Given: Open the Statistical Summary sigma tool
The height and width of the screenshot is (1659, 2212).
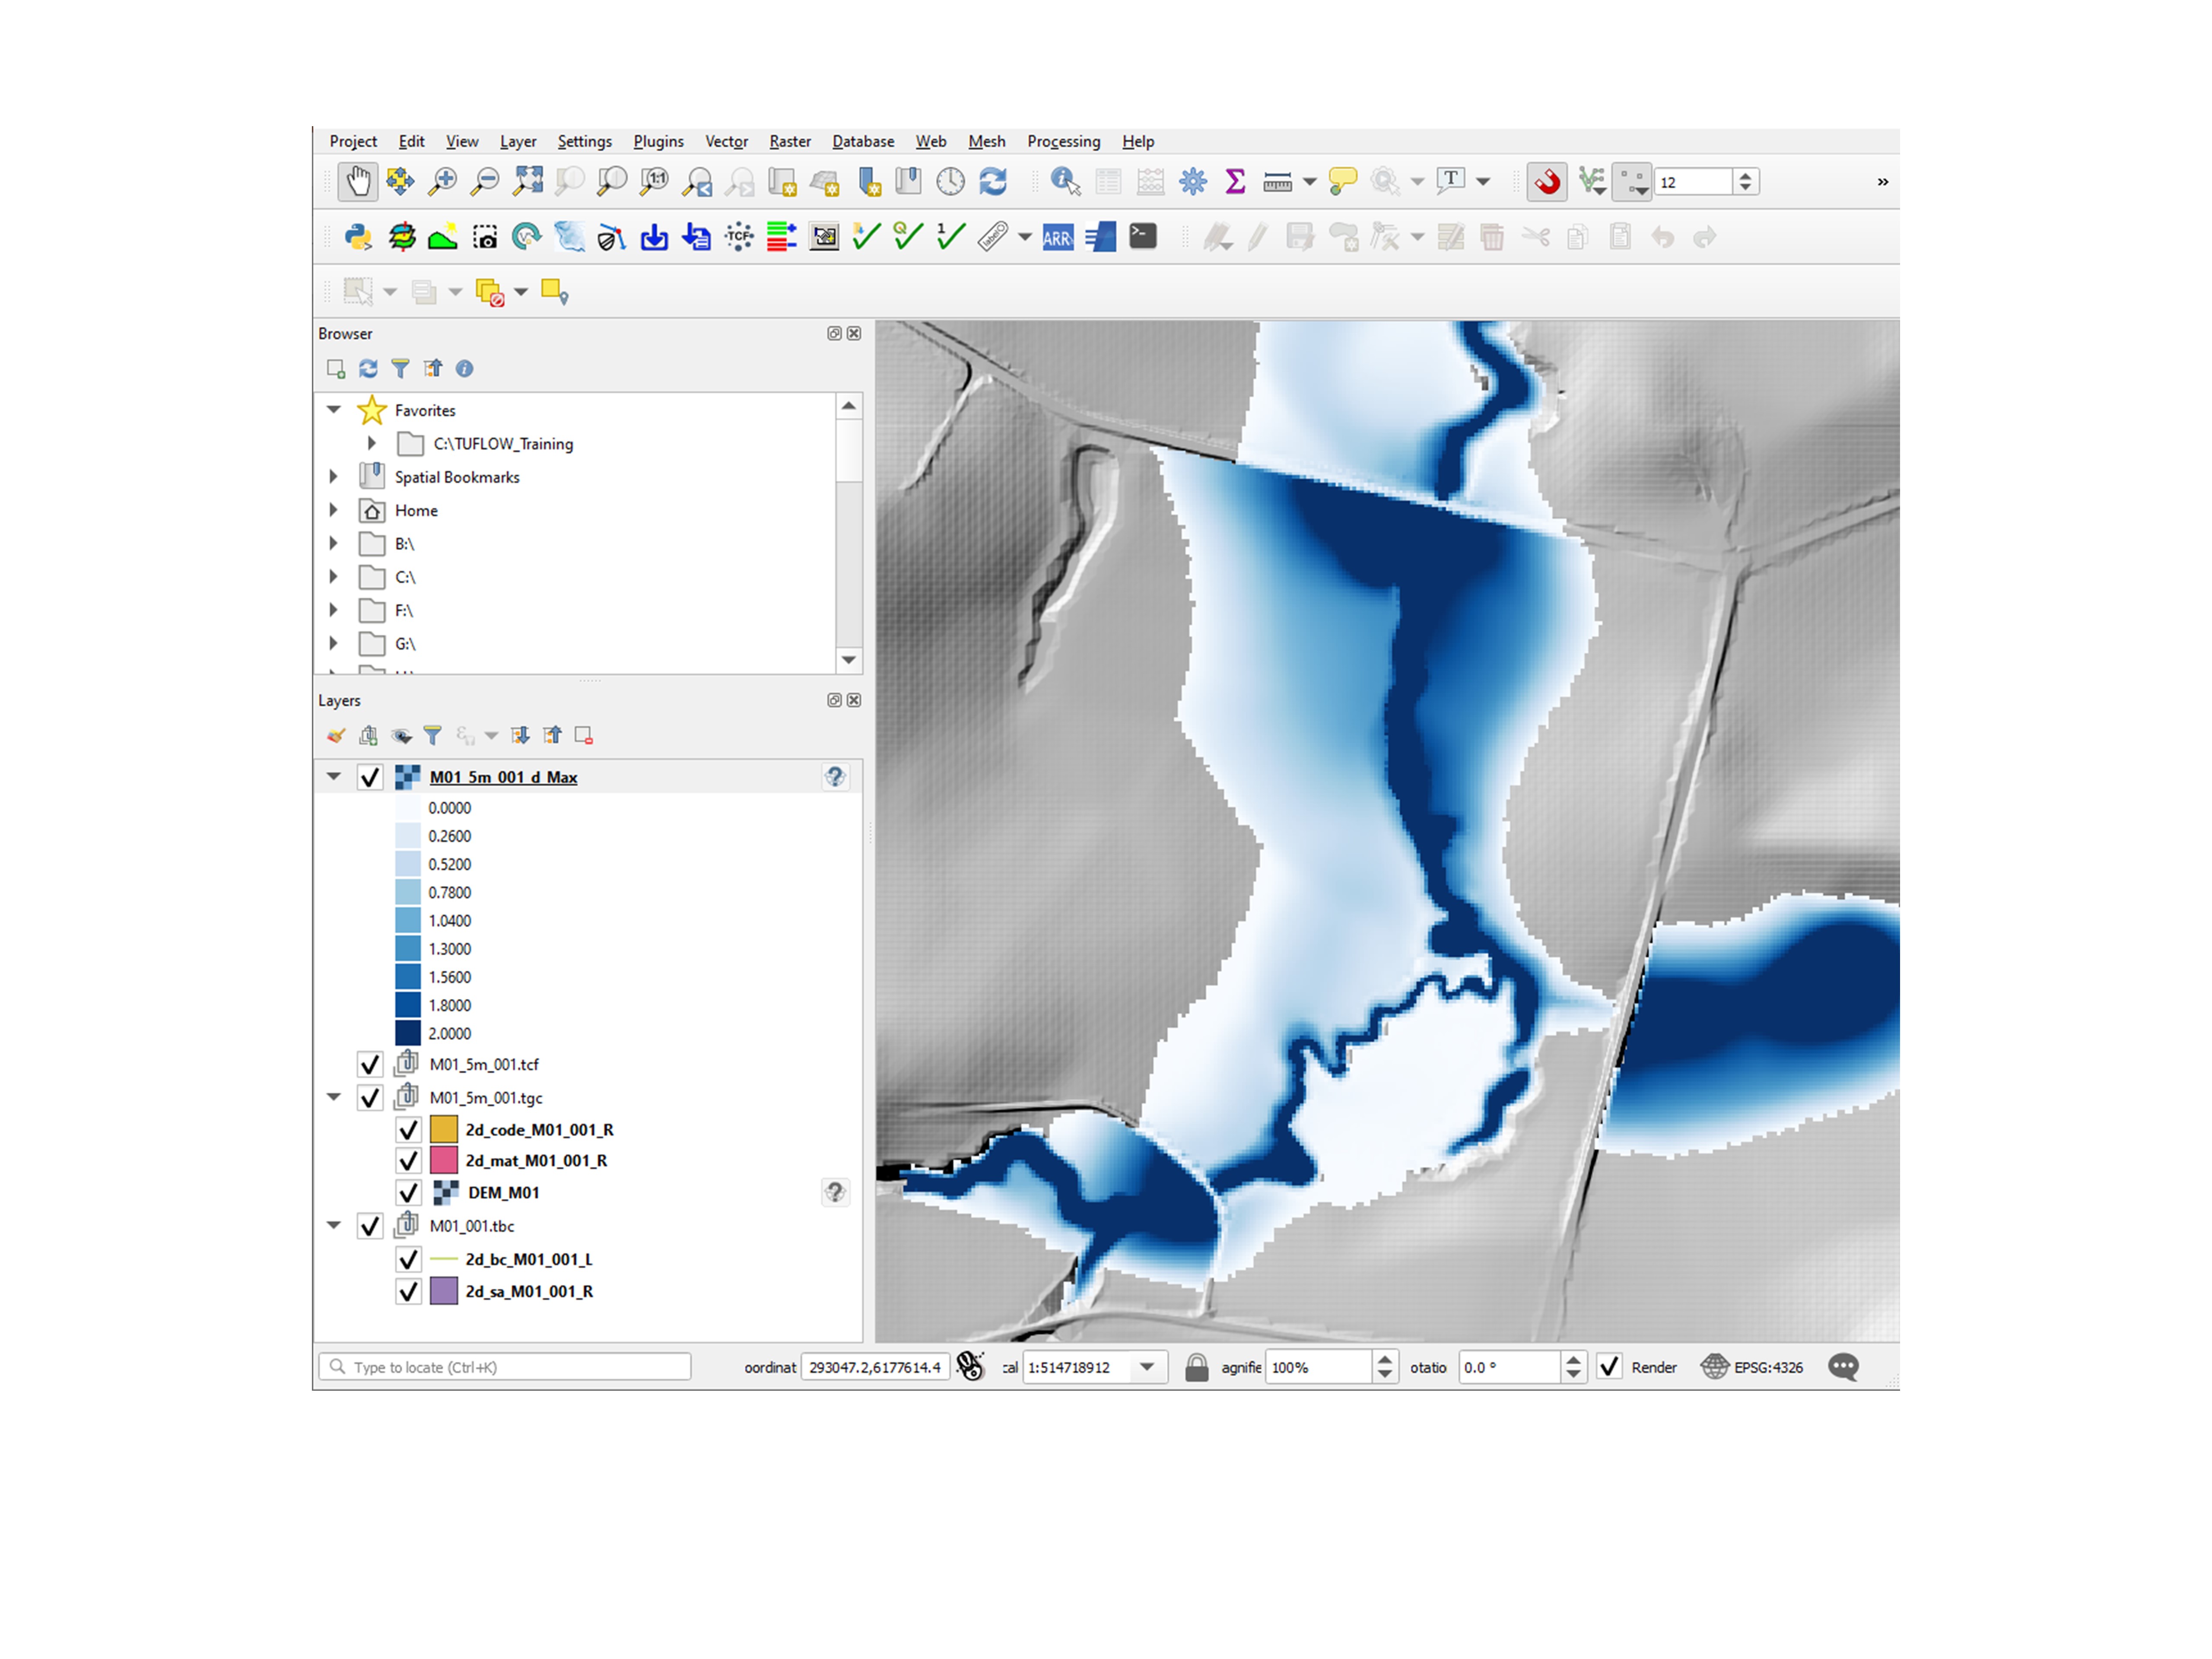Looking at the screenshot, I should pos(1235,182).
